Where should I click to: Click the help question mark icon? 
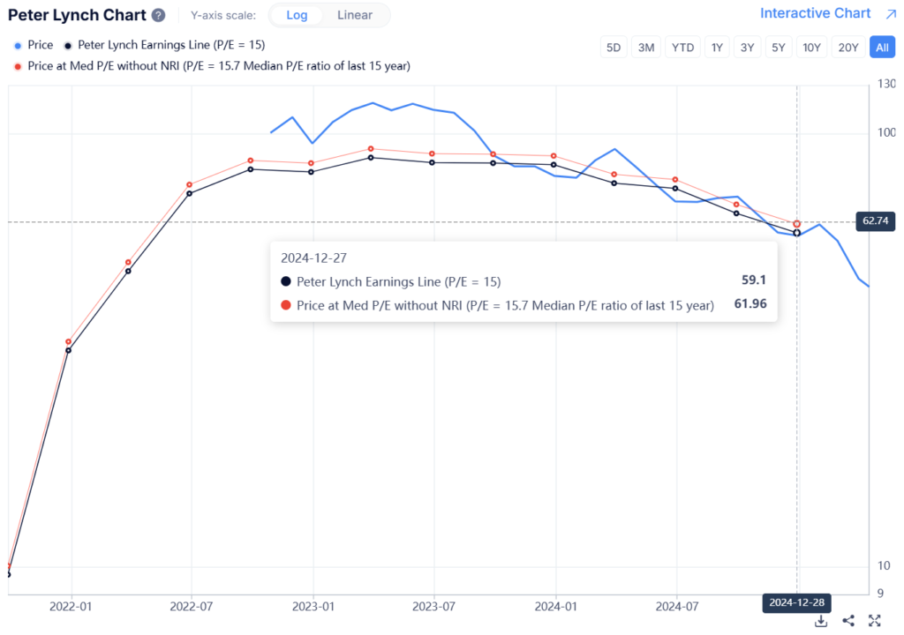[x=159, y=16]
